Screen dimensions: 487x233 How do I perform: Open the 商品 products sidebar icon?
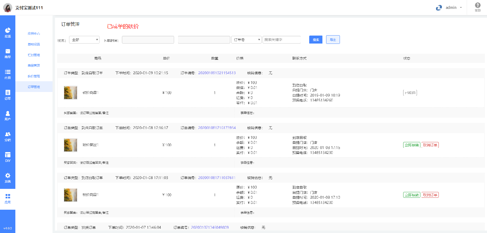click(8, 53)
